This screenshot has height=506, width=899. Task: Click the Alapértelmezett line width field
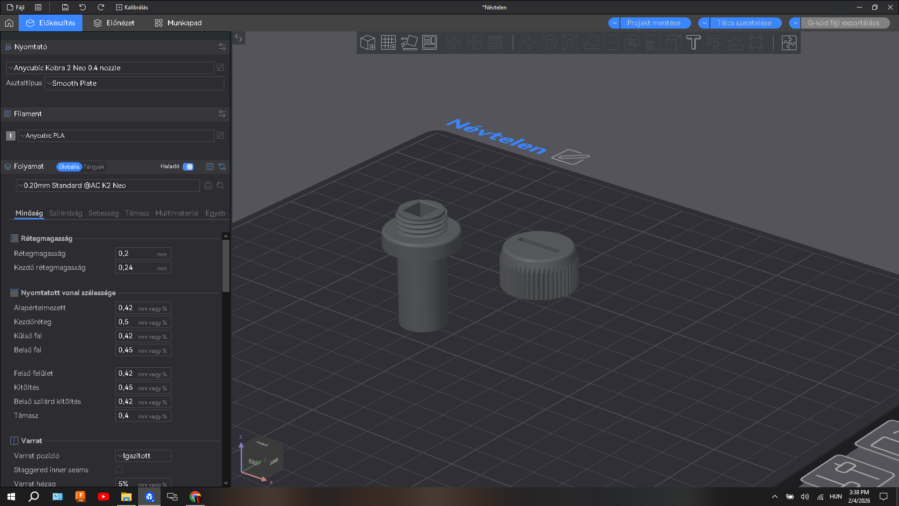(x=143, y=308)
